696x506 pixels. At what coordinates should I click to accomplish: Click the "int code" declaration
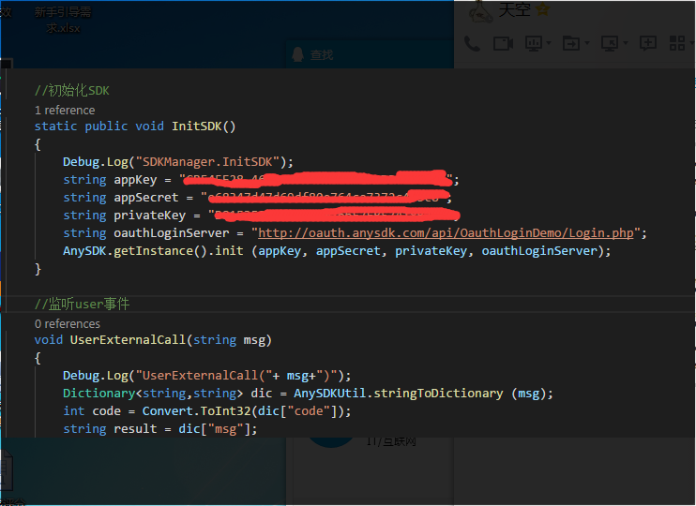[92, 411]
